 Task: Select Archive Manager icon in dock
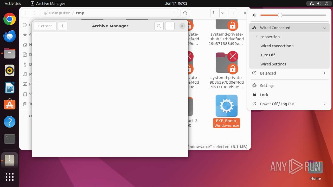click(10, 161)
